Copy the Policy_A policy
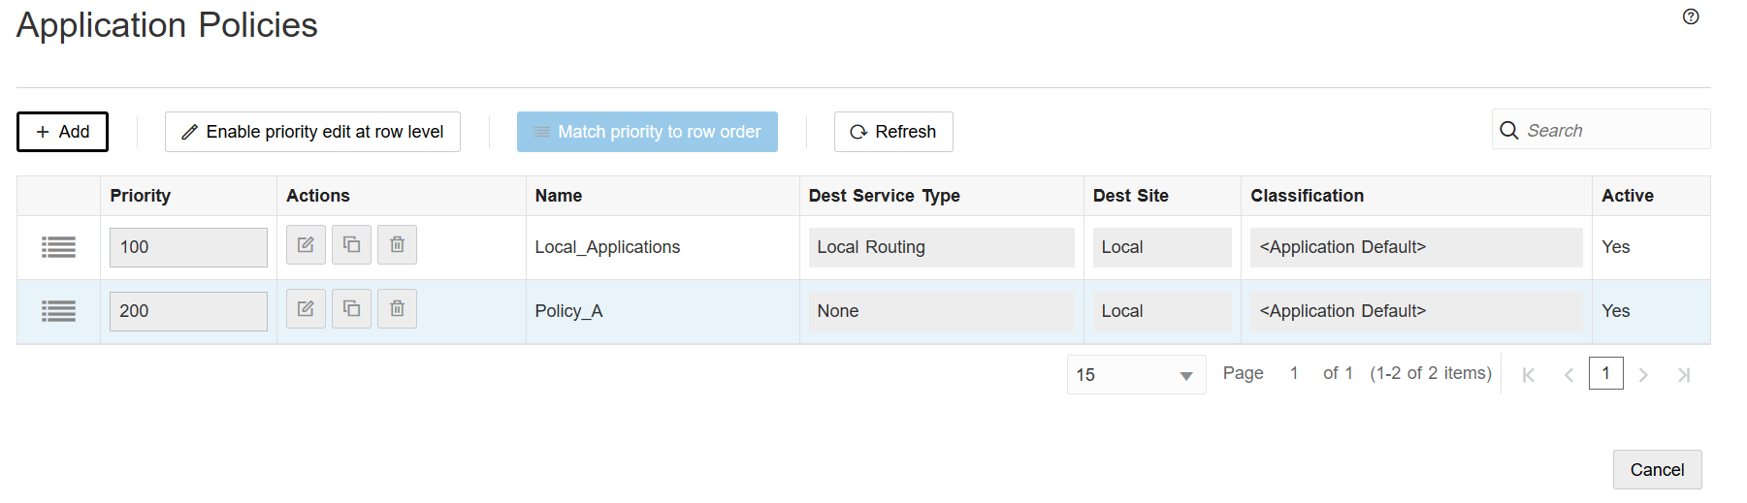 (x=351, y=309)
